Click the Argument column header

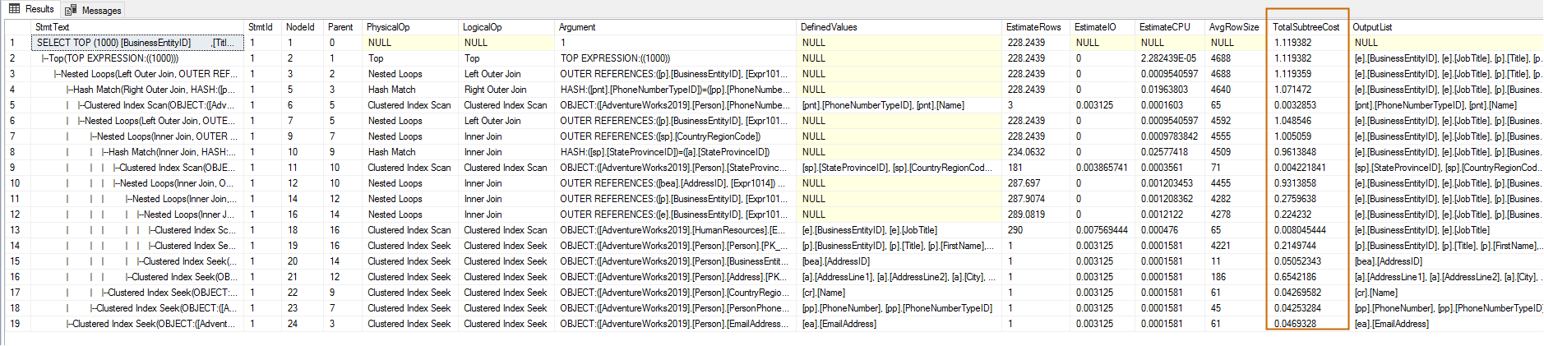pos(577,27)
